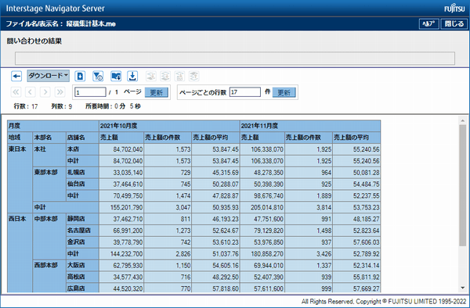The width and height of the screenshot is (470, 308).
Task: Click the 広島店 store cell
Action: pos(82,288)
